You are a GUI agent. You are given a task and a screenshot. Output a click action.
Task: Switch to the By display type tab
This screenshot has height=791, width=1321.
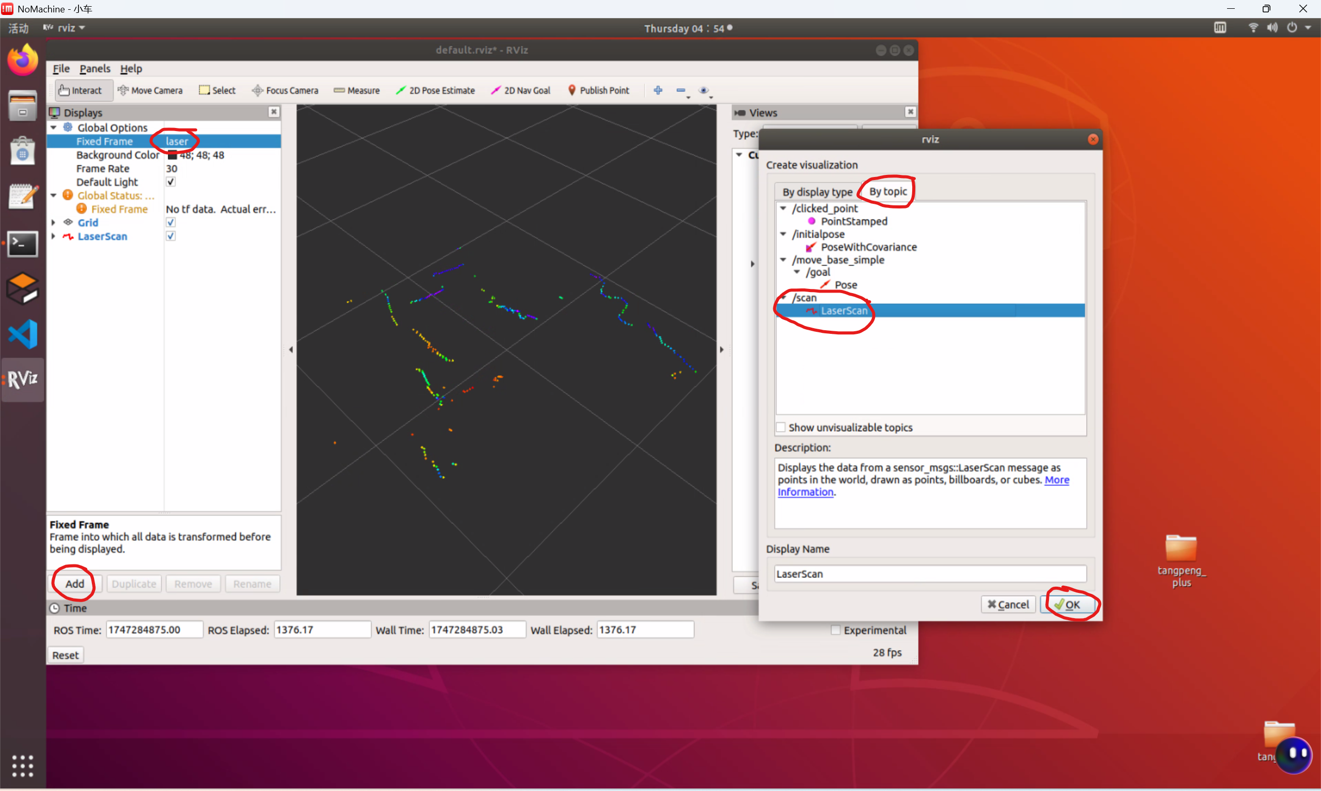point(817,192)
